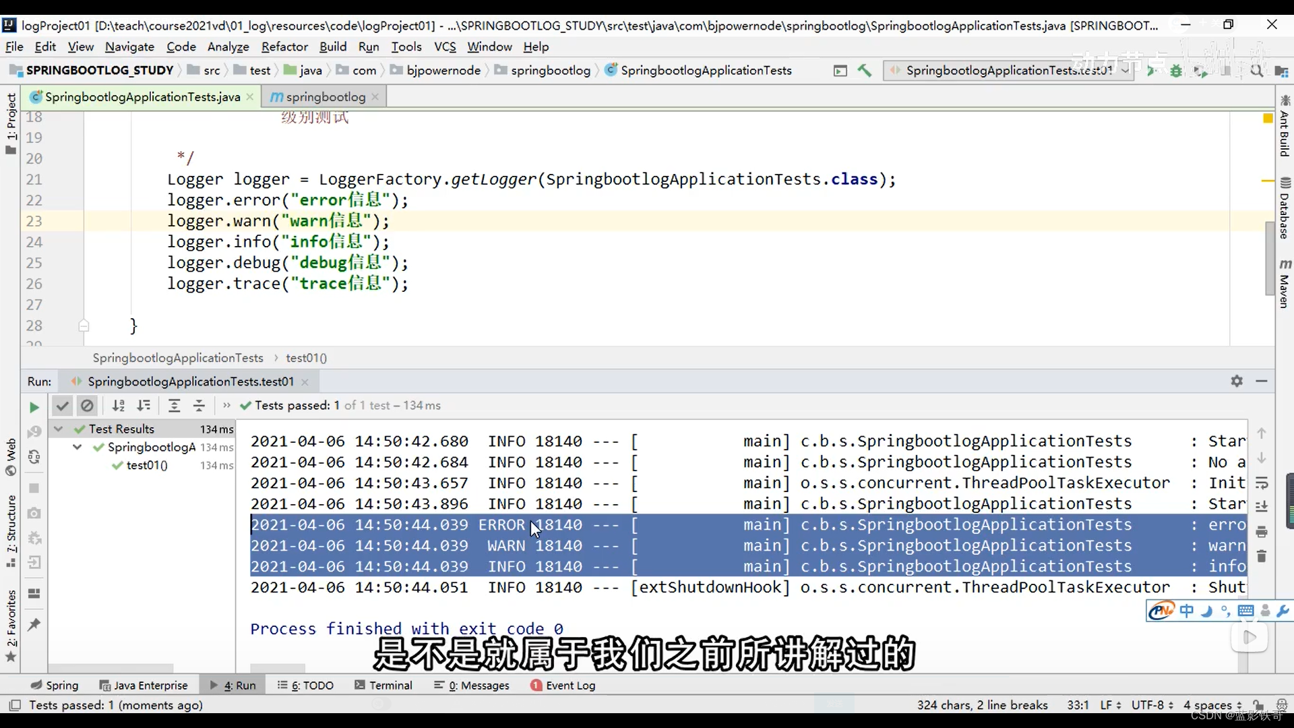This screenshot has width=1294, height=728.
Task: Open the Event Log tool window
Action: coord(563,685)
